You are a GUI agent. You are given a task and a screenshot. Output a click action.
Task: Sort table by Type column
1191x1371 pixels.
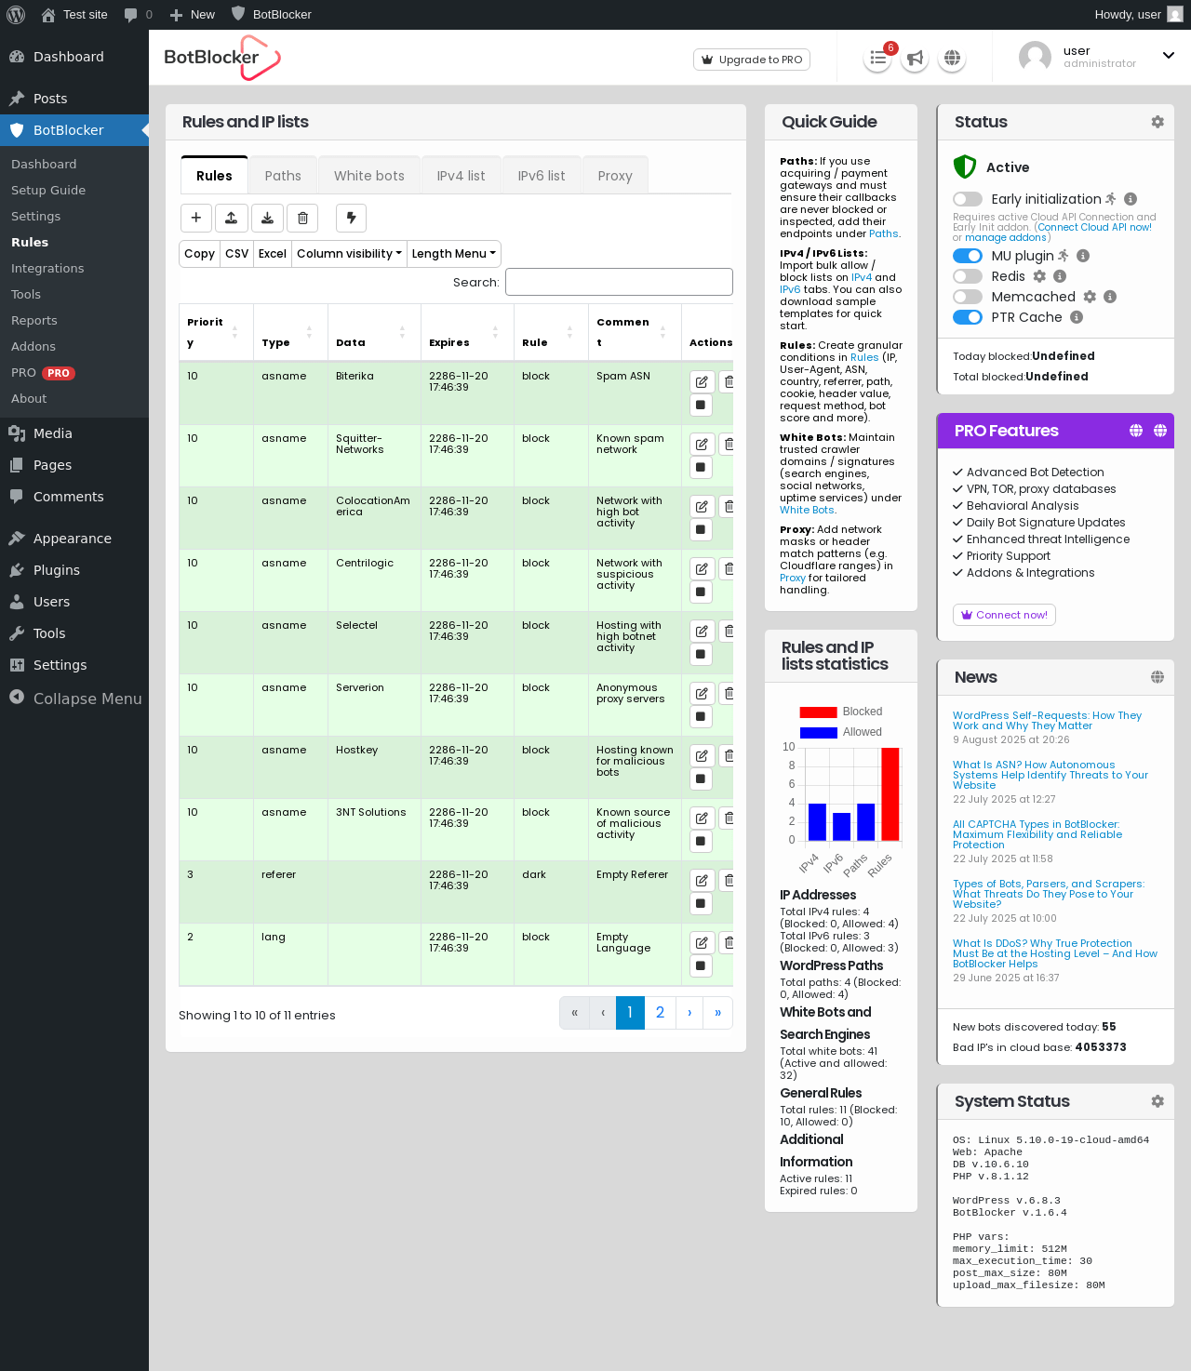pos(290,332)
